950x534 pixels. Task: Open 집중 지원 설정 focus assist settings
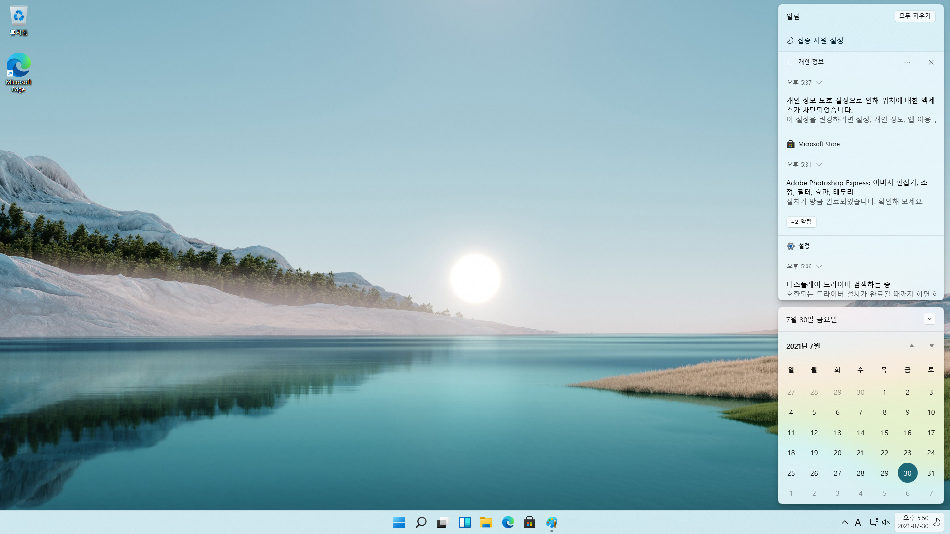815,40
